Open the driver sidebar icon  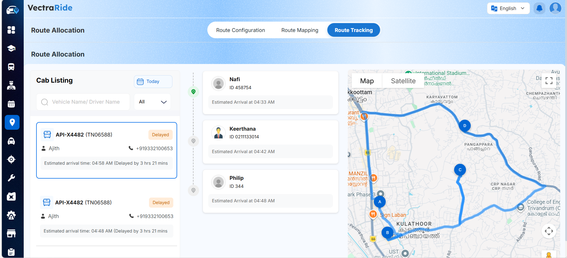click(x=11, y=85)
